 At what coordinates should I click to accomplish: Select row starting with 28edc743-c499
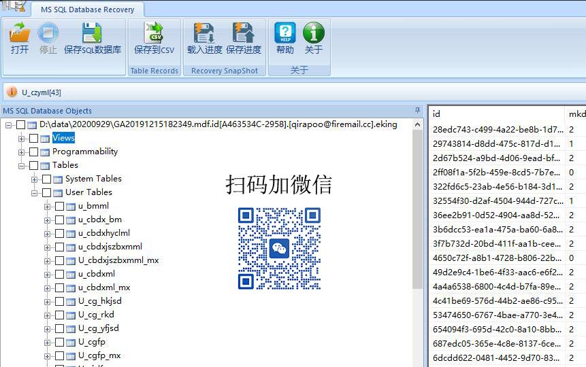click(x=508, y=130)
